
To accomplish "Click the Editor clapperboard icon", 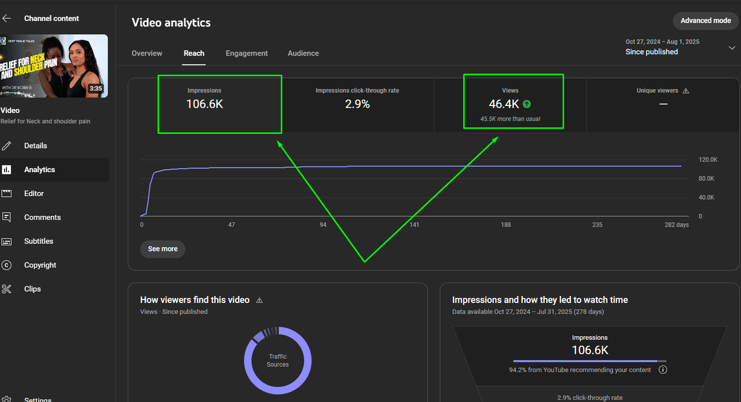I will point(6,193).
